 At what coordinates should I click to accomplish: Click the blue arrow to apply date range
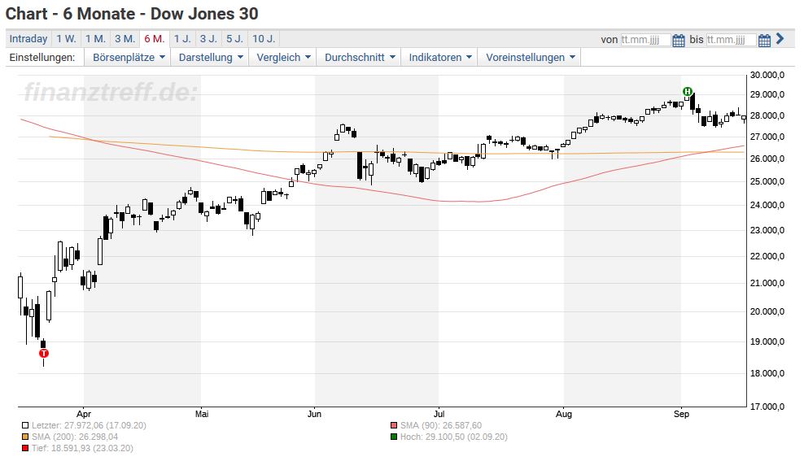point(780,39)
